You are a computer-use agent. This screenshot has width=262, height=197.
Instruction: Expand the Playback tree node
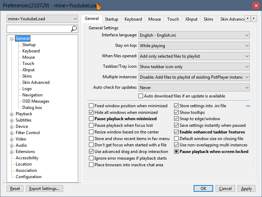pyautogui.click(x=12, y=114)
